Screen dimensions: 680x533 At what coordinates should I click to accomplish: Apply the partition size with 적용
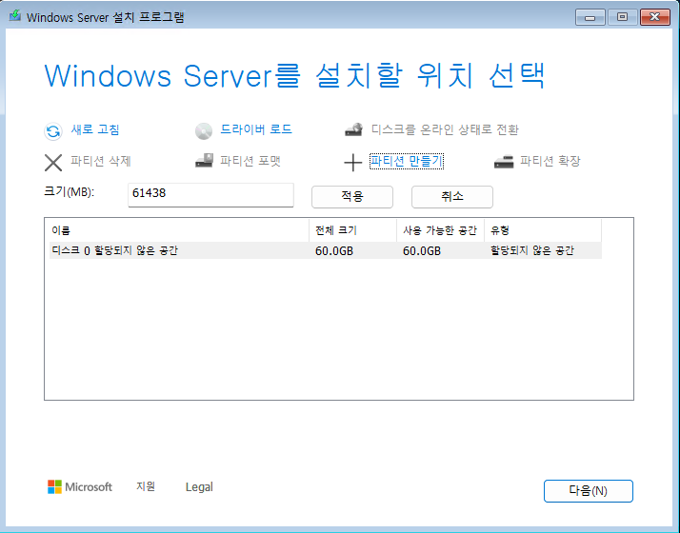tap(352, 197)
